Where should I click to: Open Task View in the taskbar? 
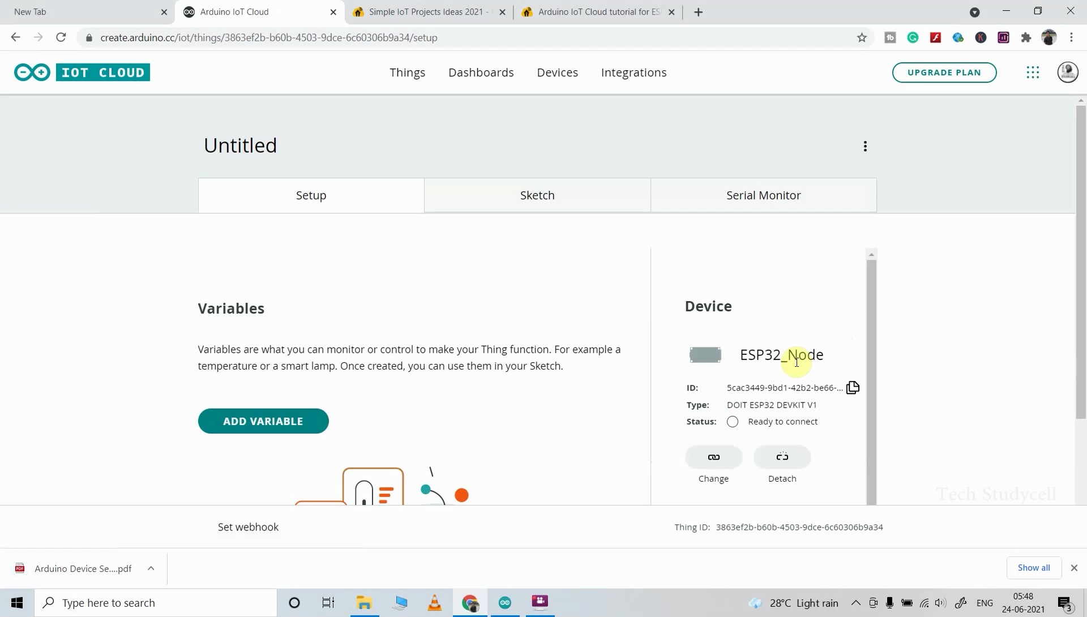(328, 603)
